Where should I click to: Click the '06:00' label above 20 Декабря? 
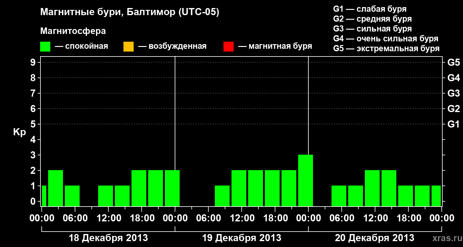point(342,218)
